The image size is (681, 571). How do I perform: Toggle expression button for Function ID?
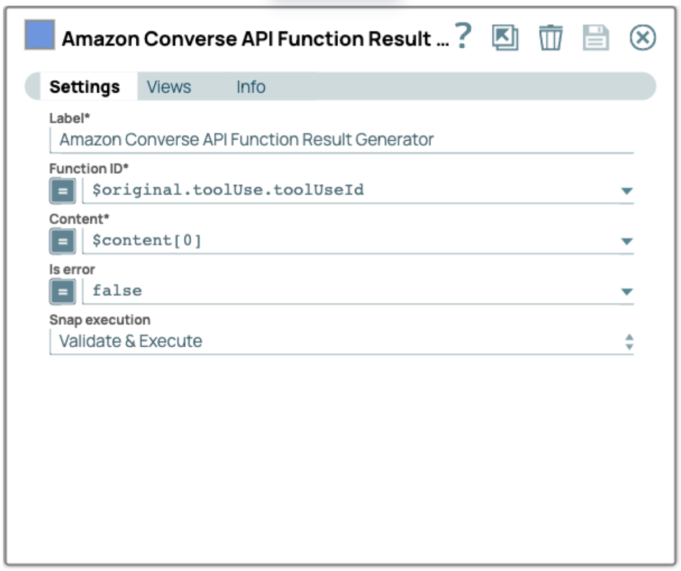click(62, 191)
